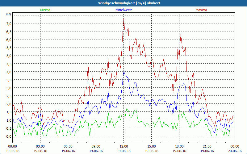Click the chart title Windgeschwindigkeit [m/s] skaliert
Image resolution: width=247 pixels, height=154 pixels.
(x=129, y=3)
